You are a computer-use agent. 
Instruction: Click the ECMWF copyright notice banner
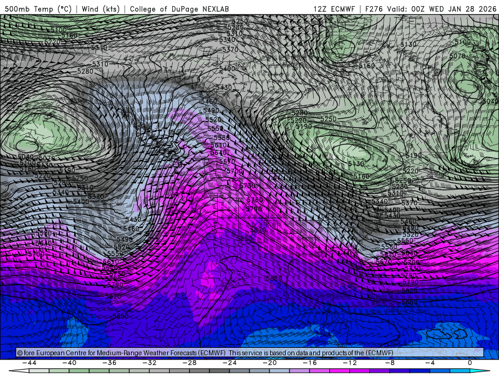250,353
